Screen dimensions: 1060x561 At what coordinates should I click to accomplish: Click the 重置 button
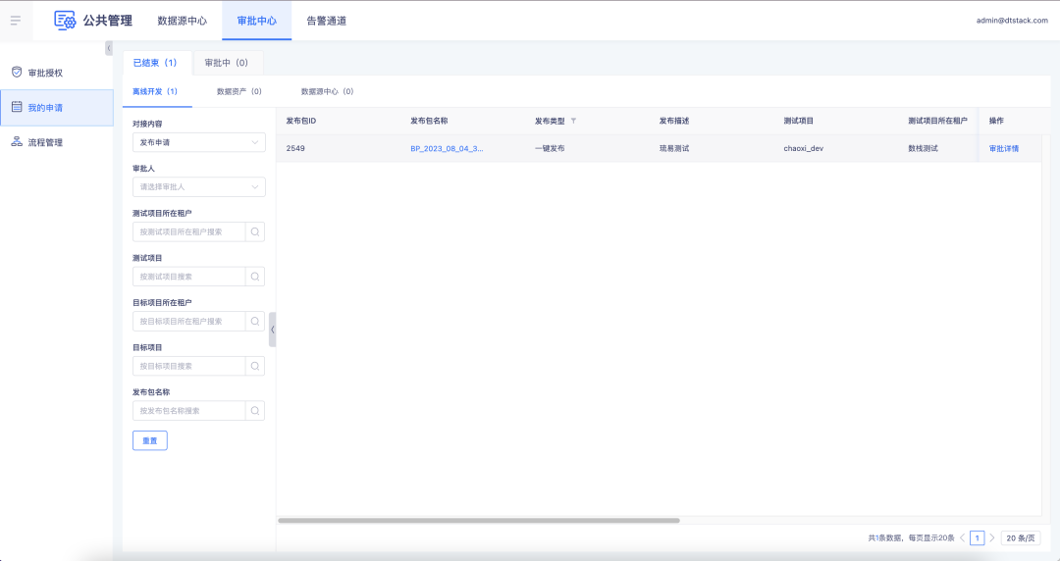pos(149,440)
